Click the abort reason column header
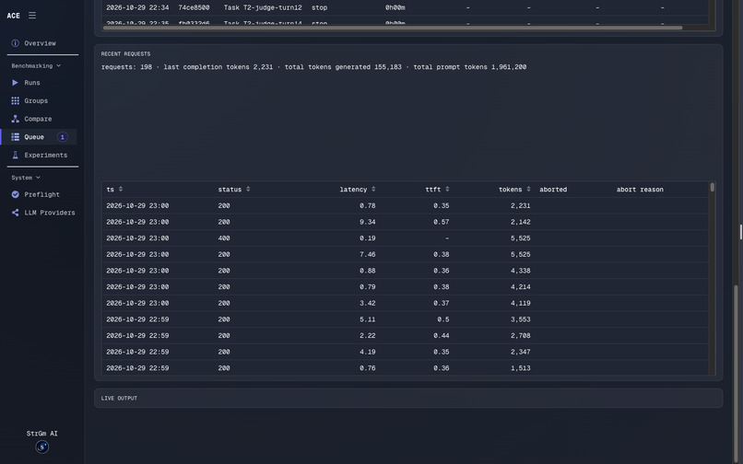743x464 pixels. point(640,190)
